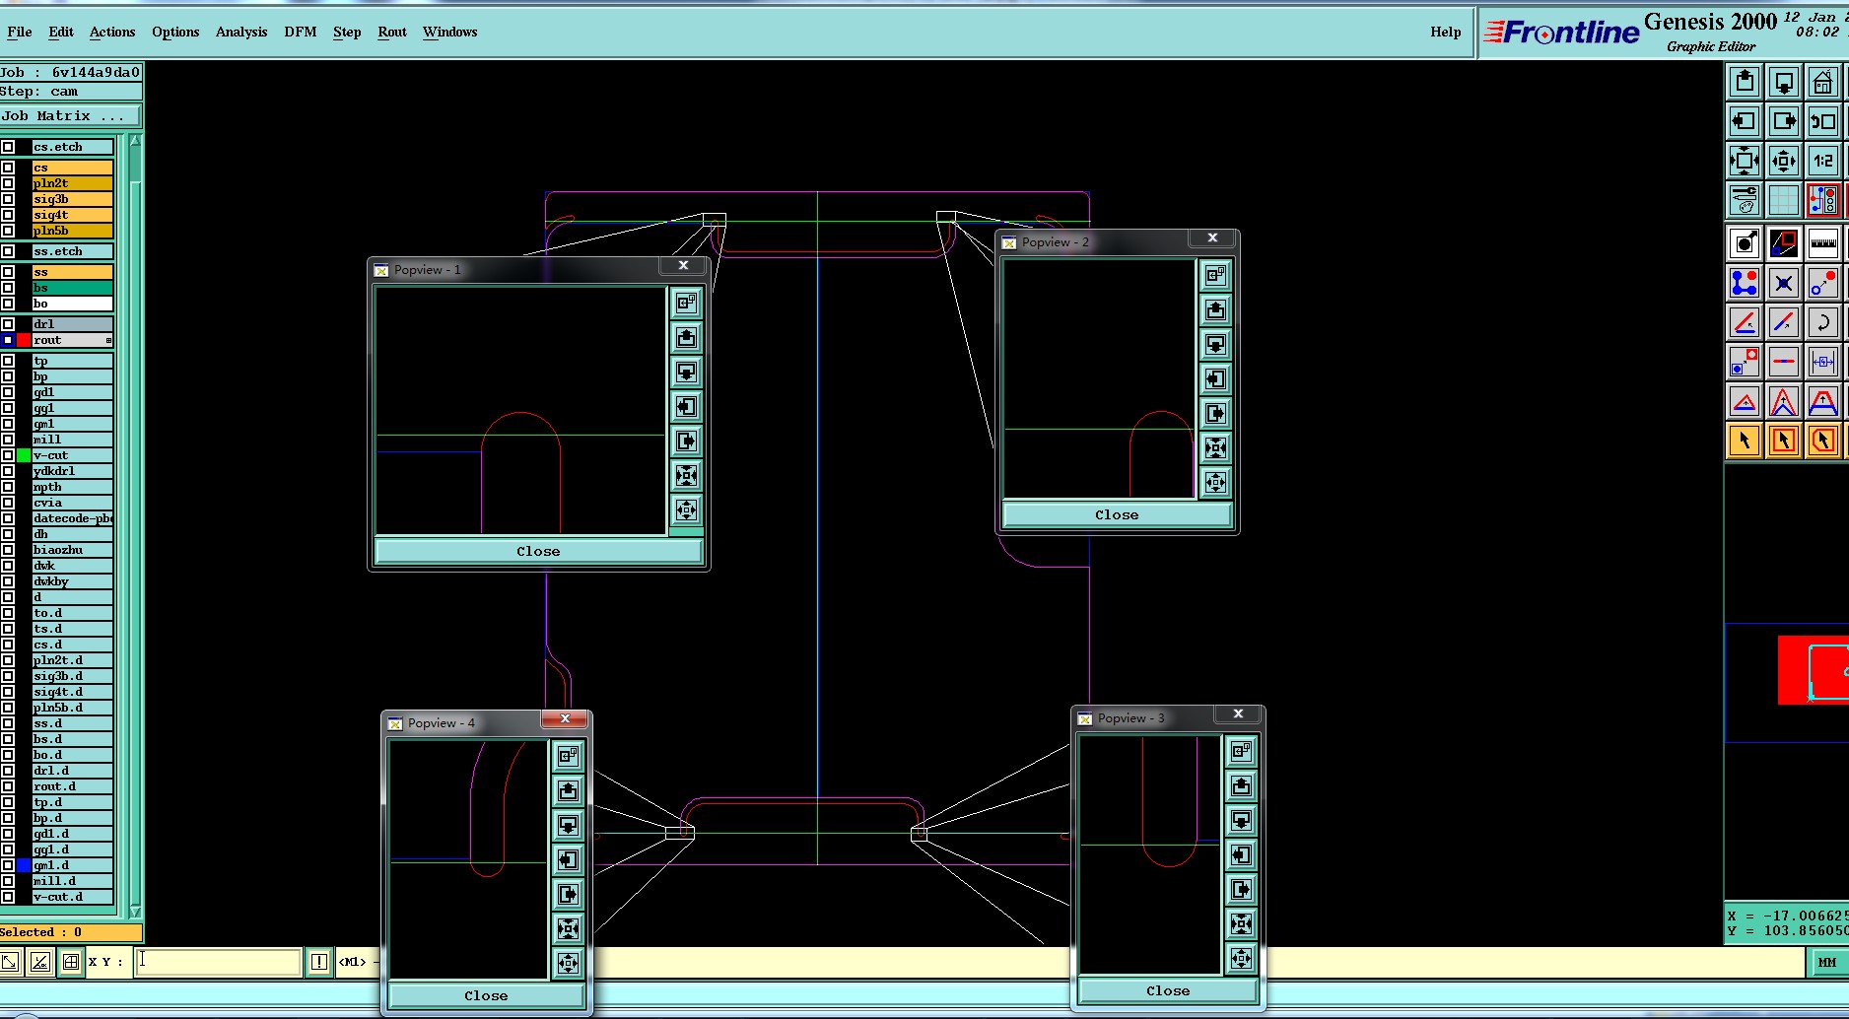
Task: Click the angle measure icon in bottom bar
Action: pos(39,962)
